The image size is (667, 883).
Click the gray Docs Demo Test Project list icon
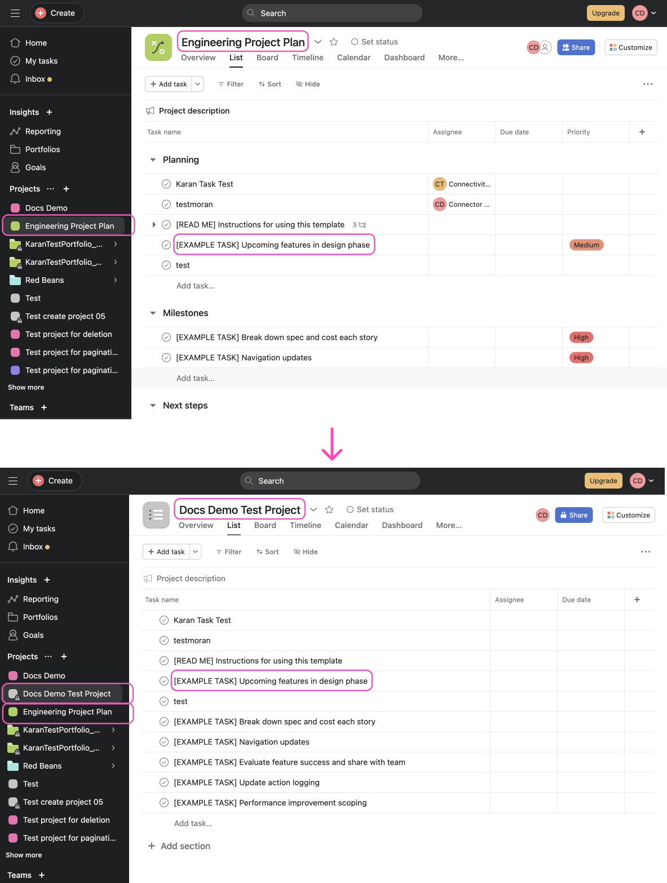(x=156, y=515)
